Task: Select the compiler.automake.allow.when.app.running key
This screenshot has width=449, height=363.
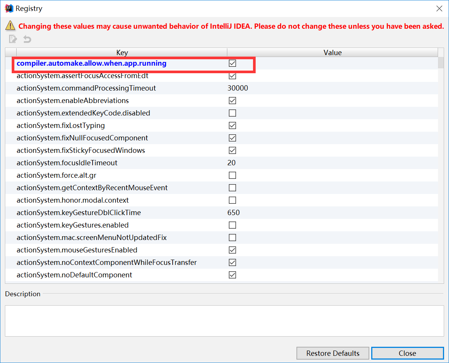Action: coord(91,63)
